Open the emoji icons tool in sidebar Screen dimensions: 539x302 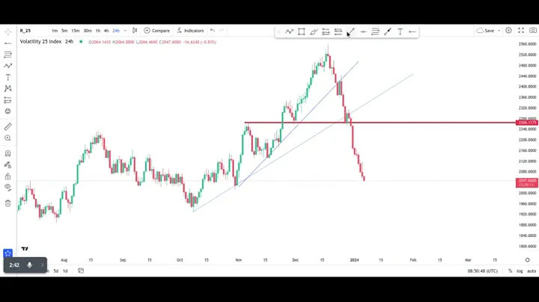pos(8,111)
